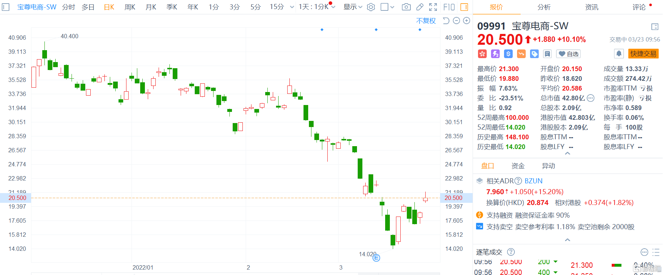Screen dimensions: 663x275
Task: Select the 周K weekly candlestick tab
Action: click(130, 7)
